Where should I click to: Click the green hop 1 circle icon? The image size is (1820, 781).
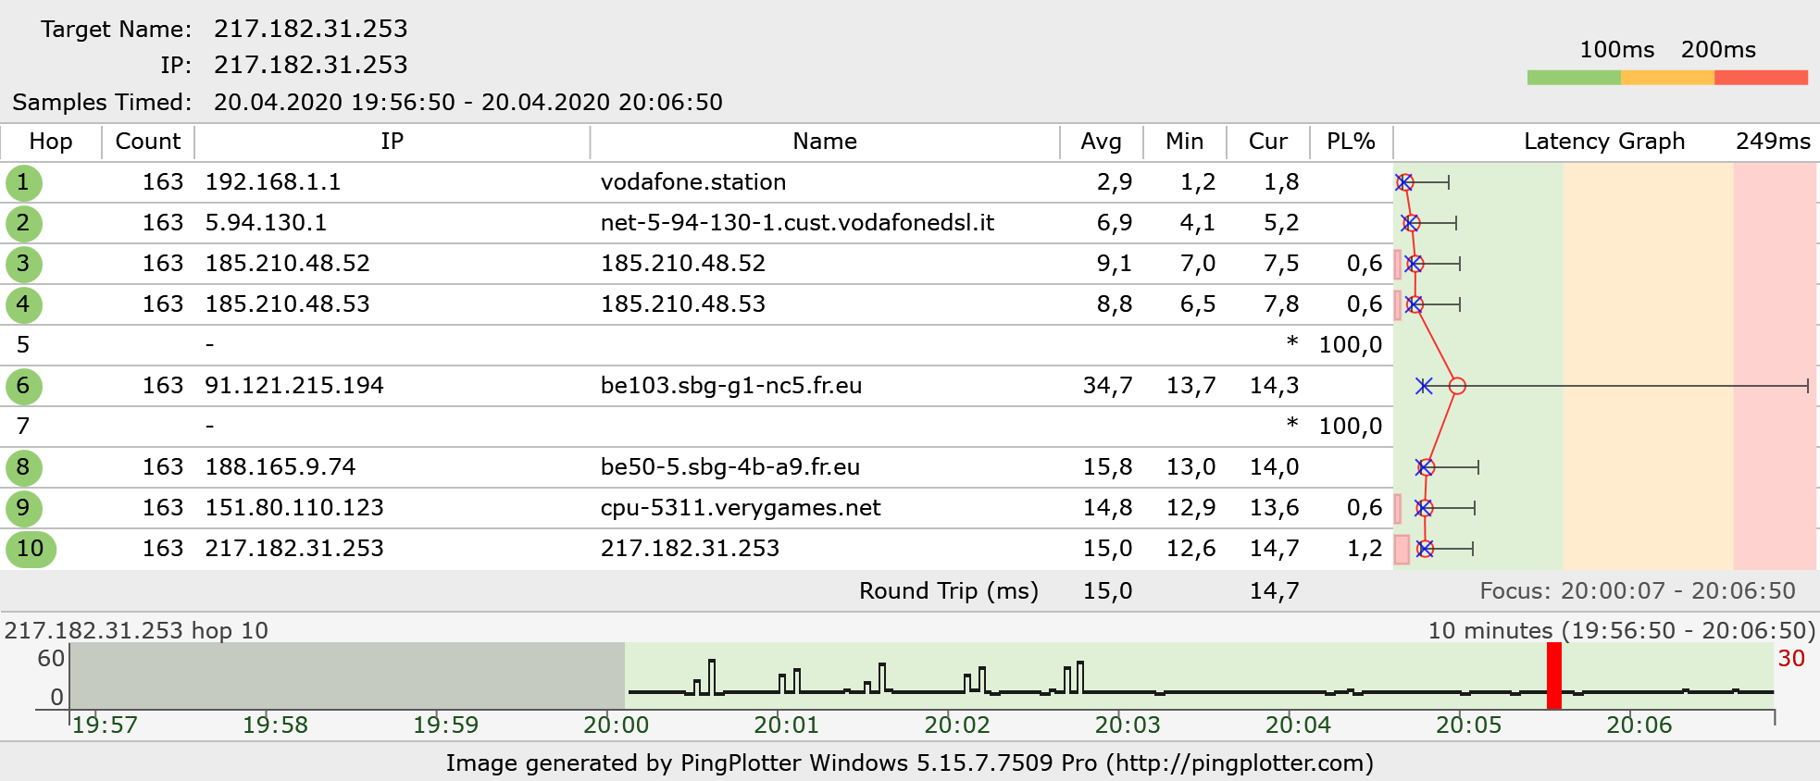tap(23, 182)
